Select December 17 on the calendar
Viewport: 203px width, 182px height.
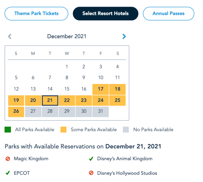tap(101, 89)
